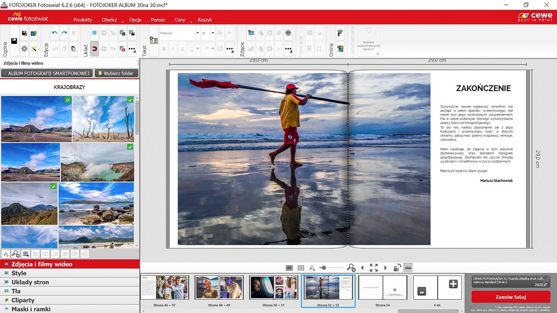
Task: Open more Zdjęcie options
Action: (x=288, y=49)
